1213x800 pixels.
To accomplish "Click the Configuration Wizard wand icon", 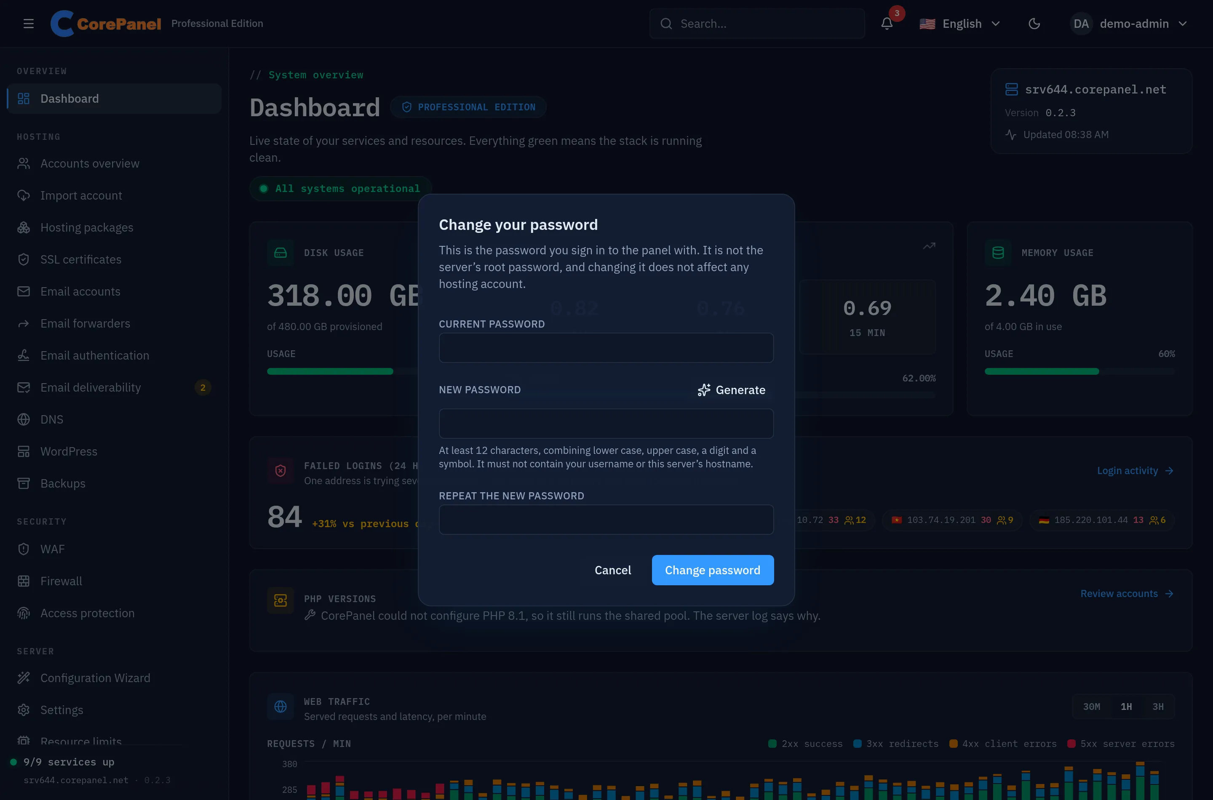I will point(24,678).
